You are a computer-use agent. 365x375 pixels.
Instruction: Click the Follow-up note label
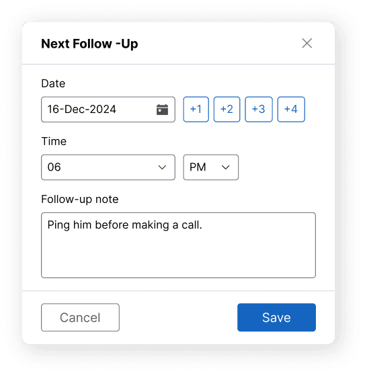[79, 199]
